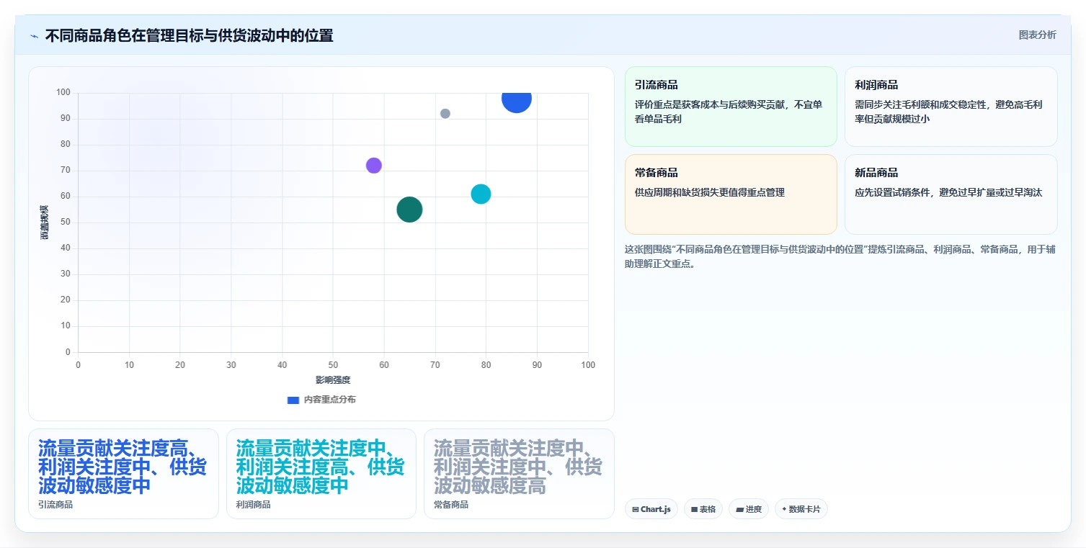
Task: Open the 常备商品 description card
Action: tap(731, 194)
